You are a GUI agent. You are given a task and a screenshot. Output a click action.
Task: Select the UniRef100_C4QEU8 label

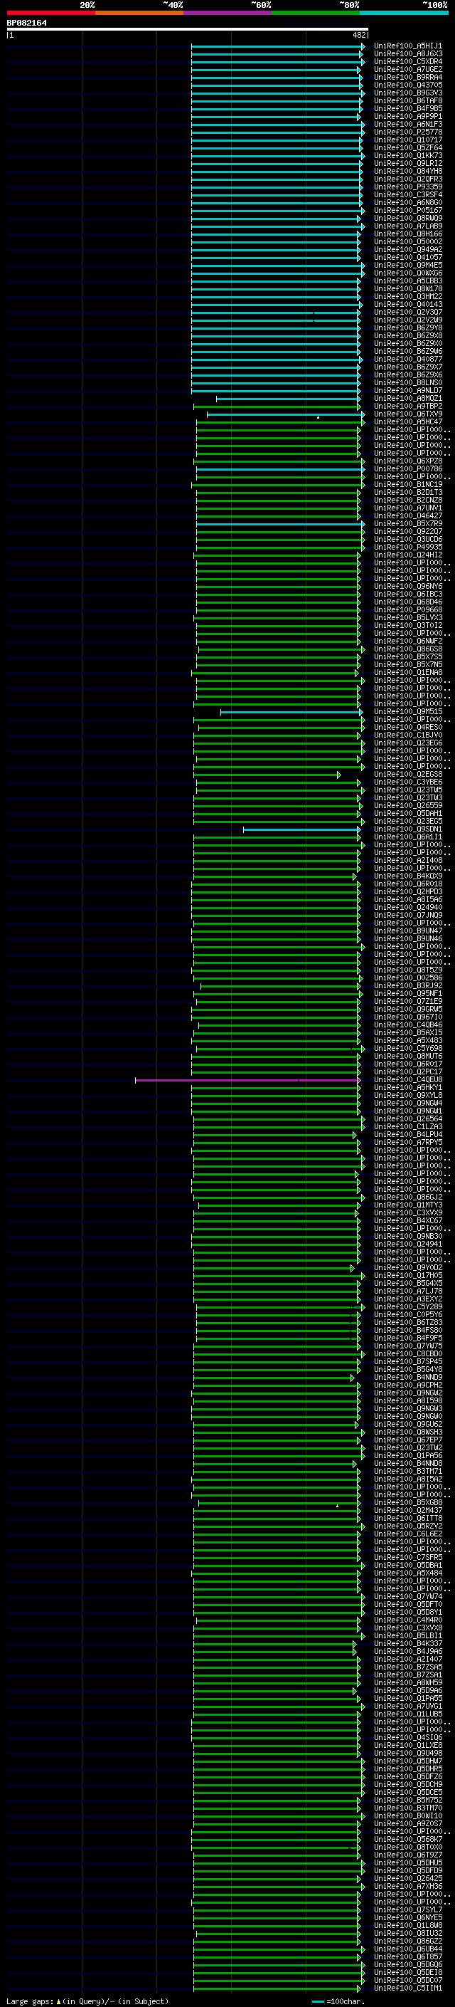407,1080
